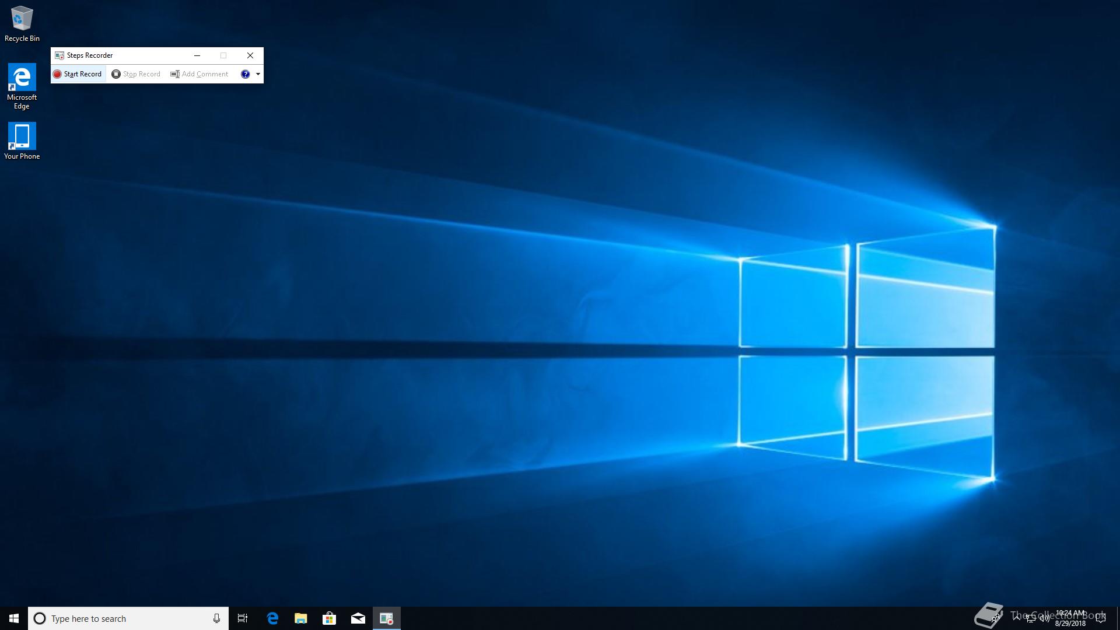Close the Steps Recorder window
Screen dimensions: 1120x630
click(x=250, y=55)
